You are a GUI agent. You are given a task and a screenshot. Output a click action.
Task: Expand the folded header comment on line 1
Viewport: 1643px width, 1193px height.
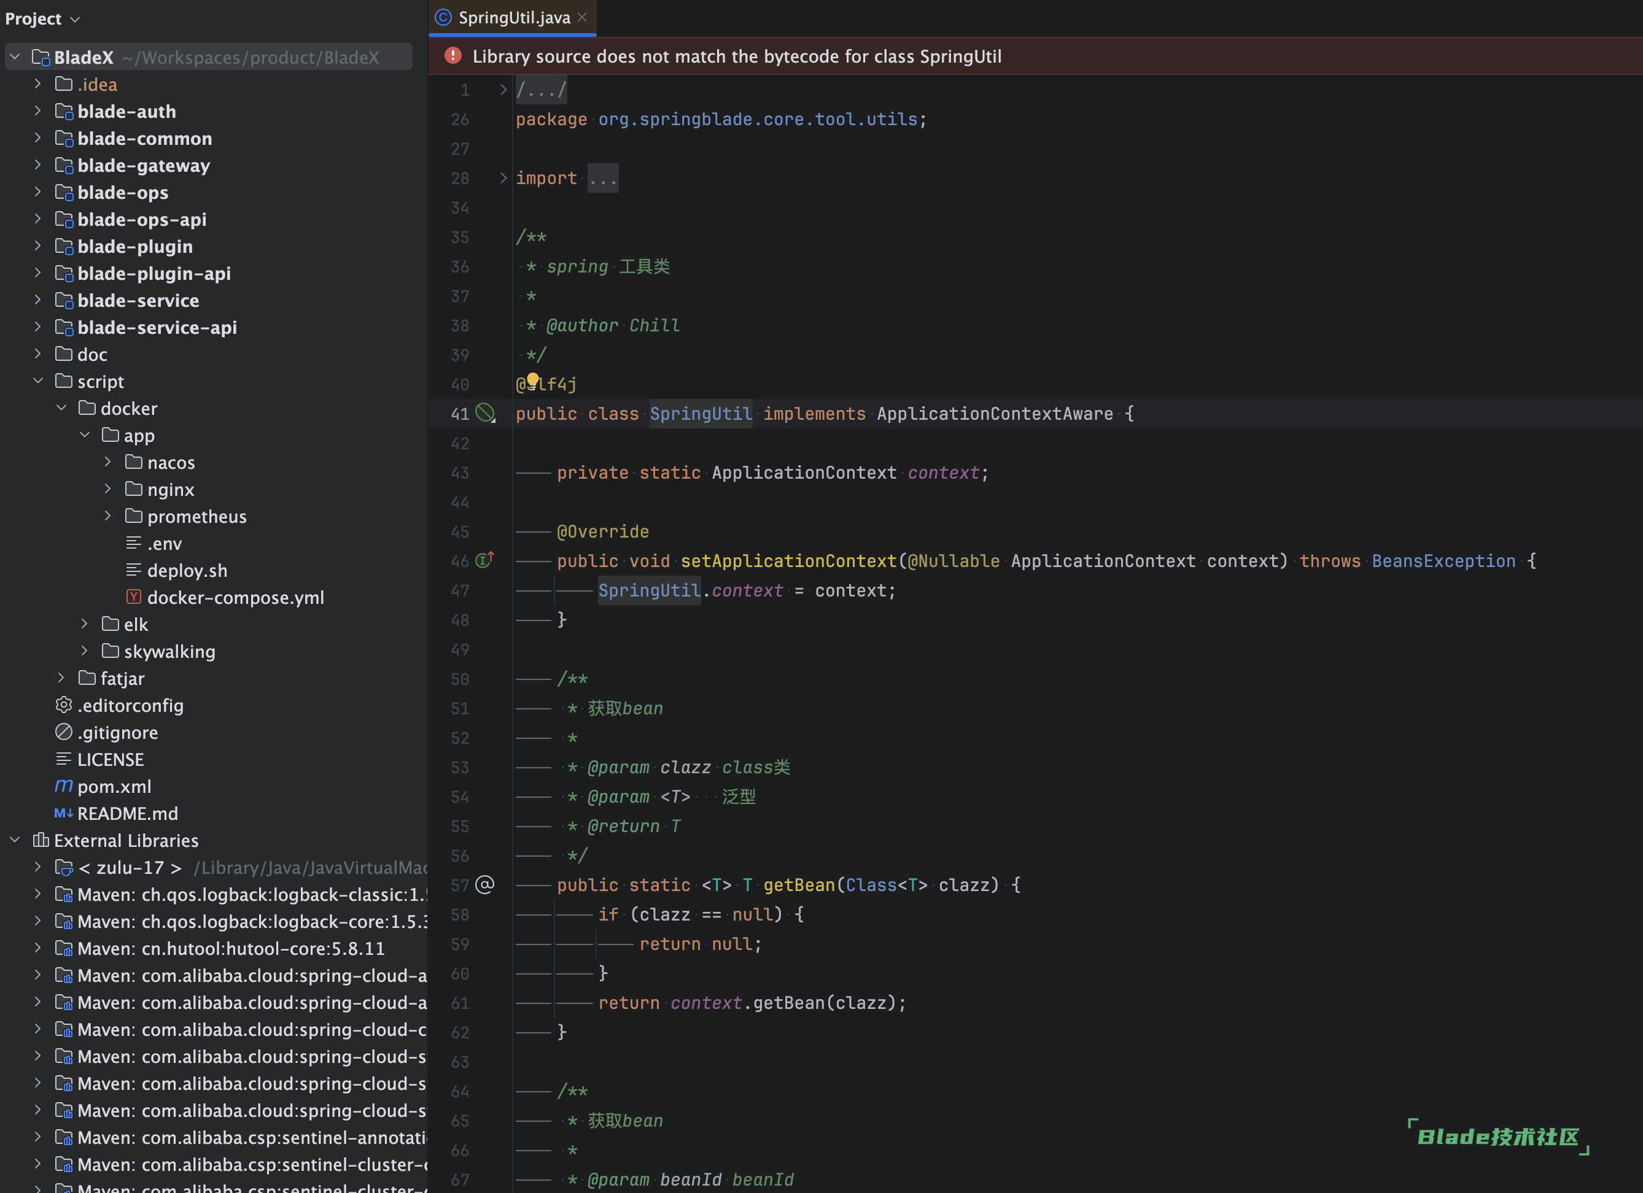pos(503,90)
